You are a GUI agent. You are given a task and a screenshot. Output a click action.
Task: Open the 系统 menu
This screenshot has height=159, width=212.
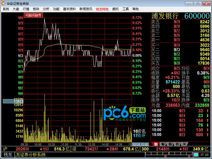[6, 8]
